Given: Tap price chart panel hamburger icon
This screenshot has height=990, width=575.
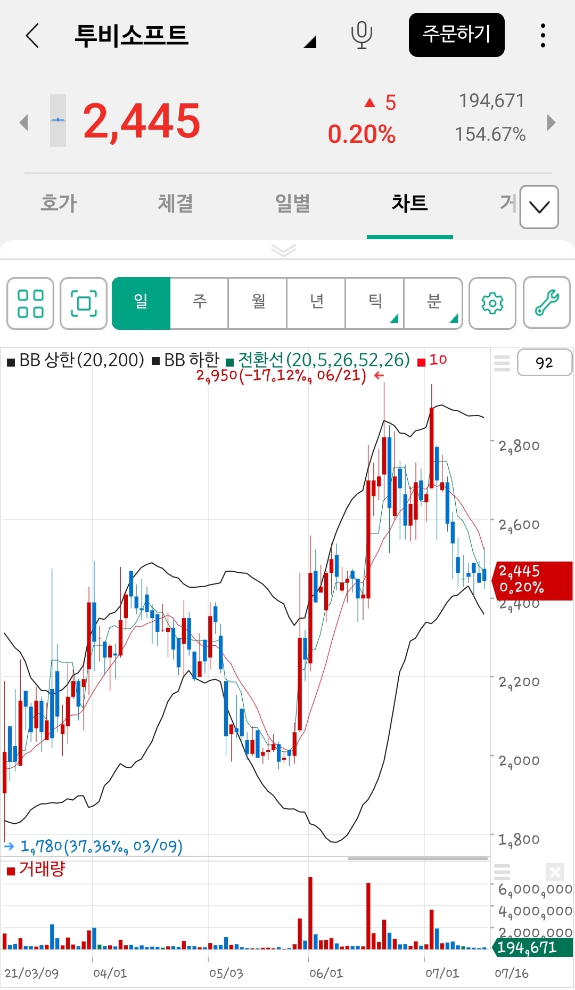Looking at the screenshot, I should [502, 363].
